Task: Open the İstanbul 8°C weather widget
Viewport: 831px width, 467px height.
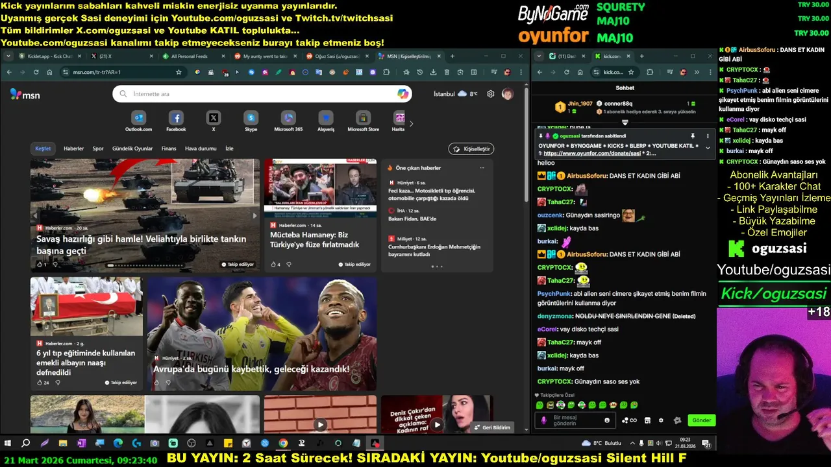Action: 455,94
